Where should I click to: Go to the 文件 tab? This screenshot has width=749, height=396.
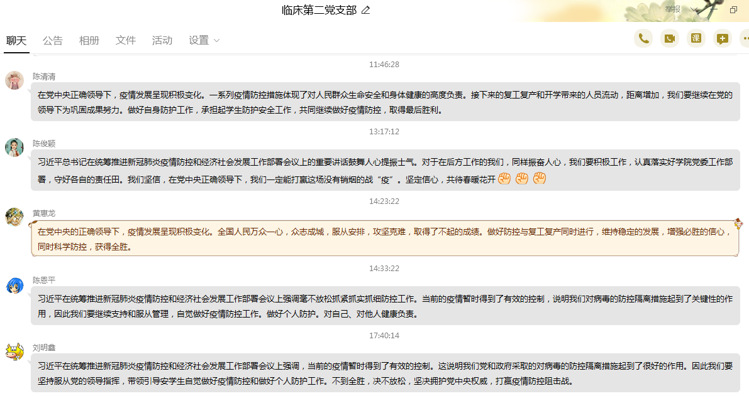[126, 40]
